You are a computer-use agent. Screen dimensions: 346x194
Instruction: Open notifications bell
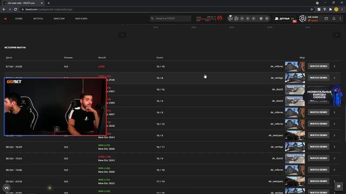tap(334, 18)
